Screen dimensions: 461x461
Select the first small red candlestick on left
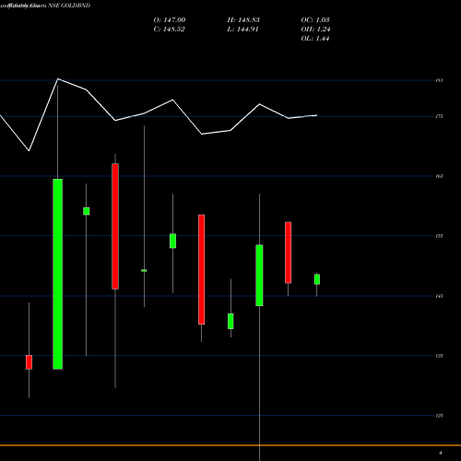(29, 362)
